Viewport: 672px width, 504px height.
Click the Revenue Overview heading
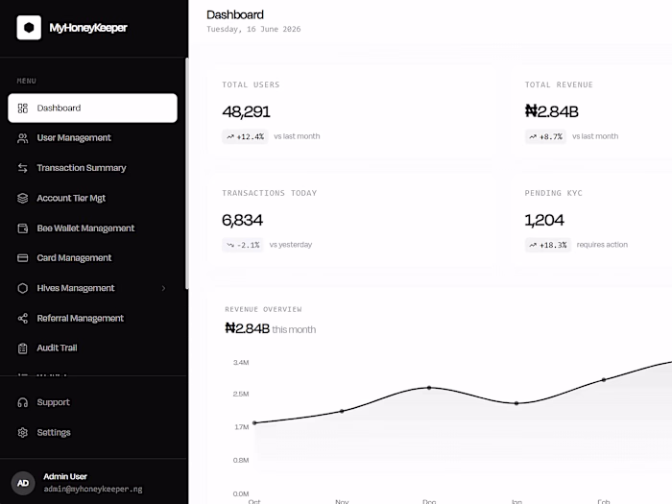pos(264,309)
